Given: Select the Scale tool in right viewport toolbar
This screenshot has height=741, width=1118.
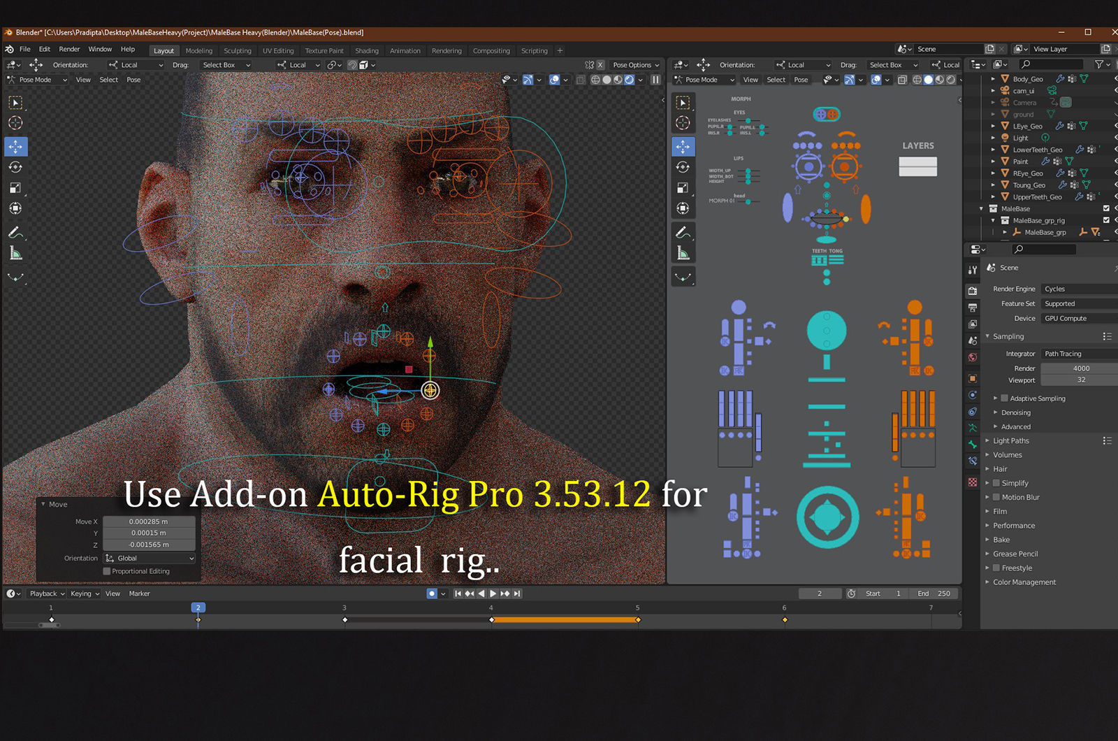Looking at the screenshot, I should [x=683, y=188].
